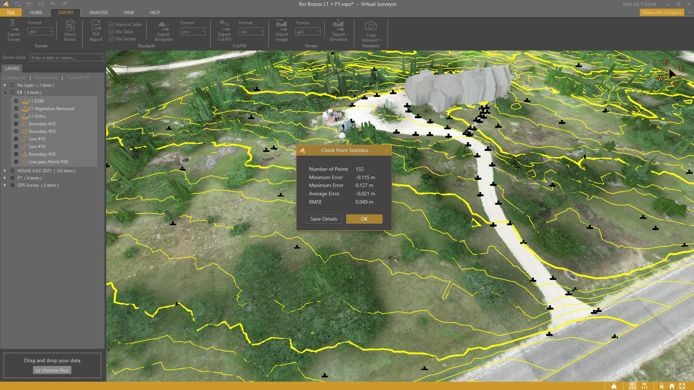Screen dimensions: 694x390
Task: Click the home view icon in status bar
Action: (x=672, y=386)
